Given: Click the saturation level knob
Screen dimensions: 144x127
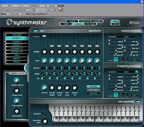Looking at the screenshot, I should [45, 121].
